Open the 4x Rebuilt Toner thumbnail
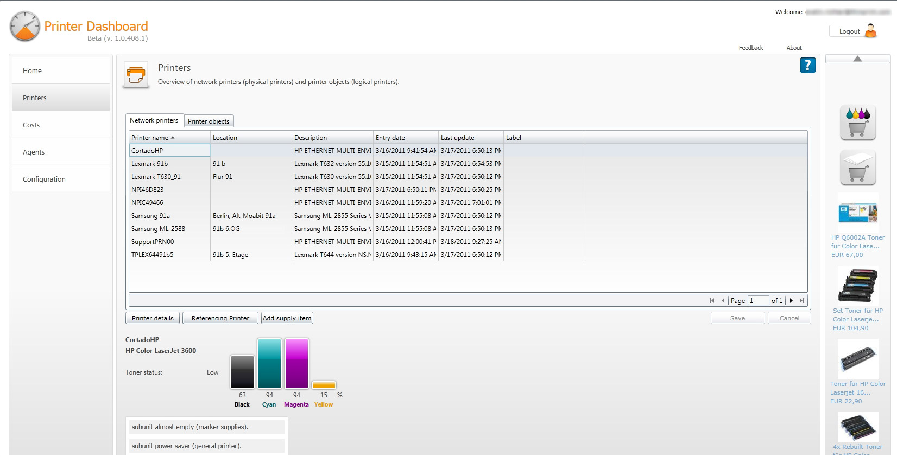Screen dimensions: 897x457 (857, 427)
